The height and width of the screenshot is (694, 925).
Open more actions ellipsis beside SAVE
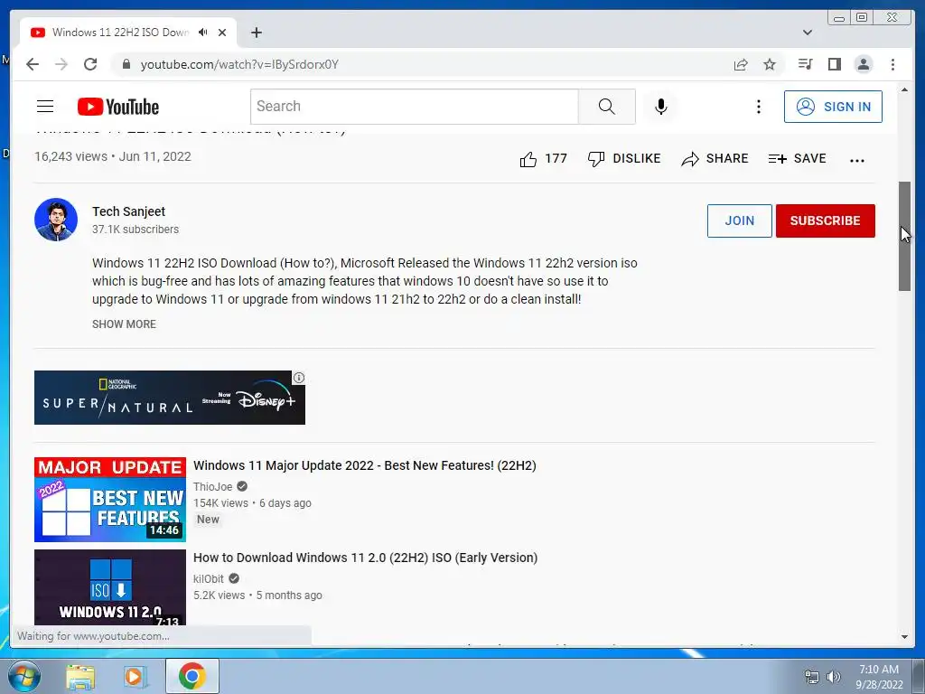pyautogui.click(x=857, y=160)
